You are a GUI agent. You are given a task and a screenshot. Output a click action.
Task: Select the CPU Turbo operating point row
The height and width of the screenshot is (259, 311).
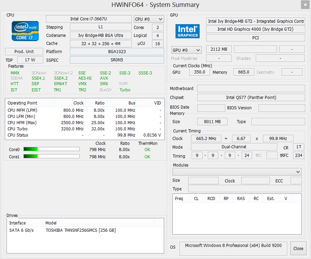84,129
